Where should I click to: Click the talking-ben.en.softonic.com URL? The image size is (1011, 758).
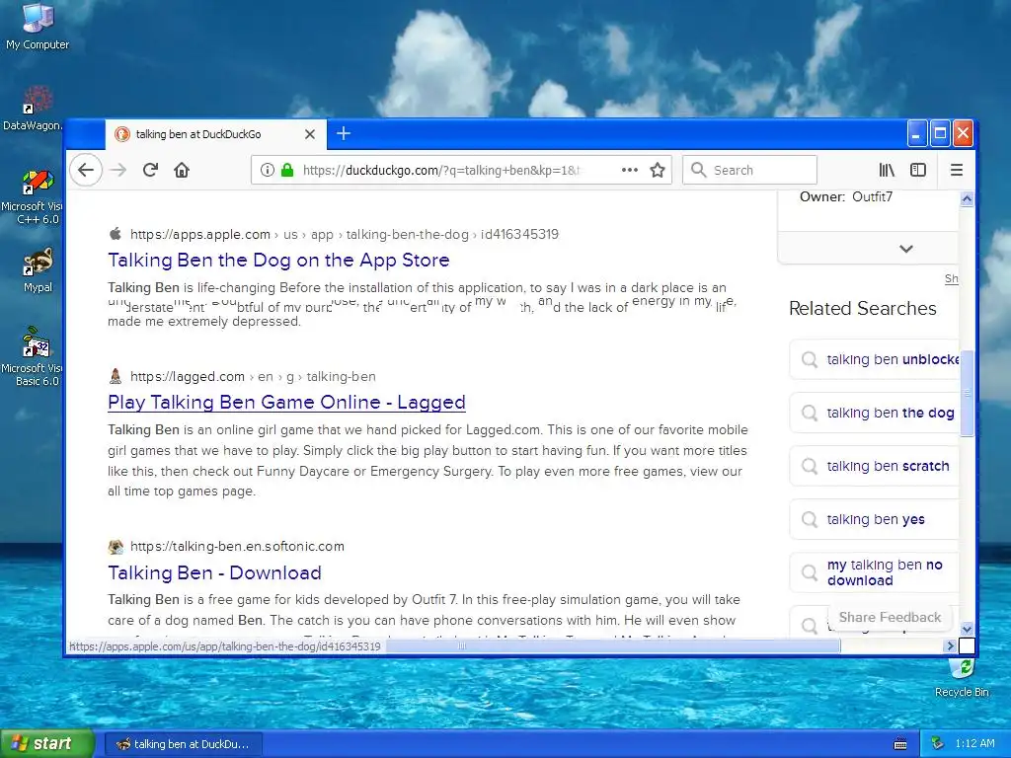[x=237, y=547]
